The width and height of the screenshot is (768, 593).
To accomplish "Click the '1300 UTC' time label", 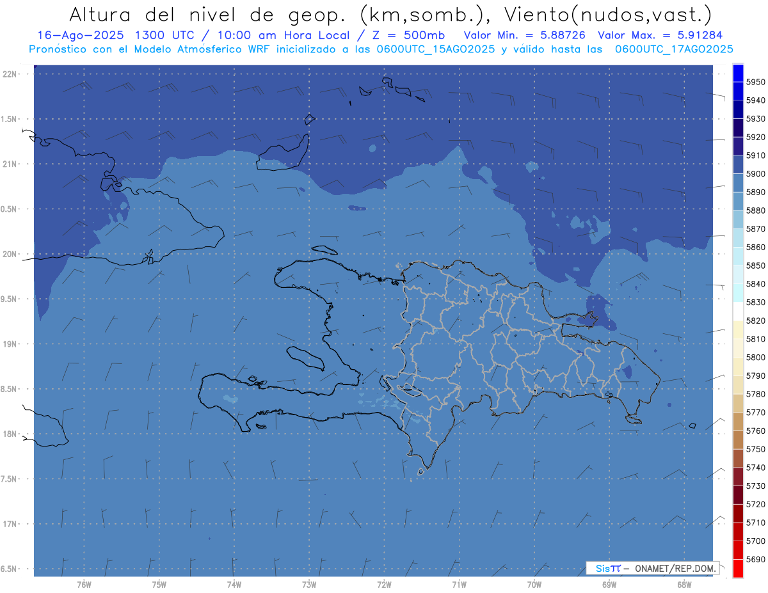I will pyautogui.click(x=165, y=35).
